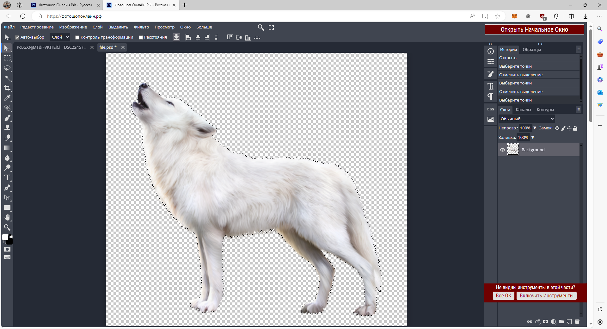This screenshot has width=607, height=329.
Task: Select the Crop tool
Action: [x=8, y=88]
